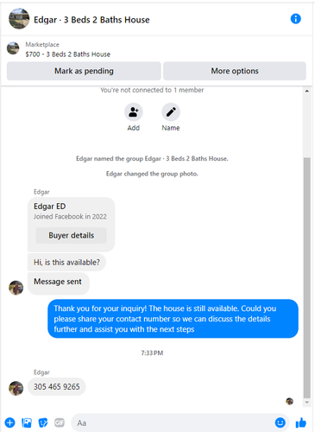
Task: Choose a sticker icon
Action: tap(43, 422)
